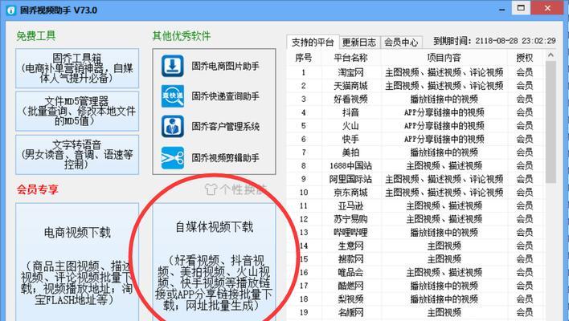The image size is (569, 321).
Task: Click 固乔电商图片助手 label
Action: (225, 66)
